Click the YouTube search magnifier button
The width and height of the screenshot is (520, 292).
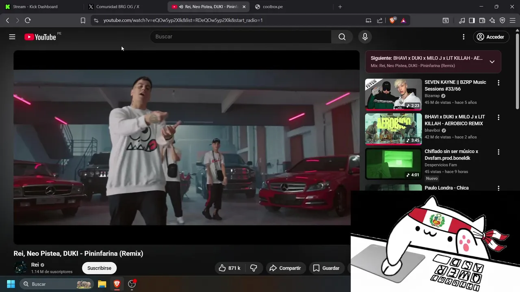(342, 37)
